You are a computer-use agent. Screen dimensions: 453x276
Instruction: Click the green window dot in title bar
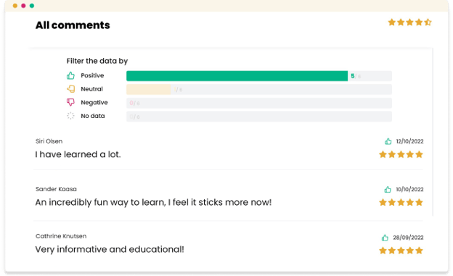click(32, 6)
